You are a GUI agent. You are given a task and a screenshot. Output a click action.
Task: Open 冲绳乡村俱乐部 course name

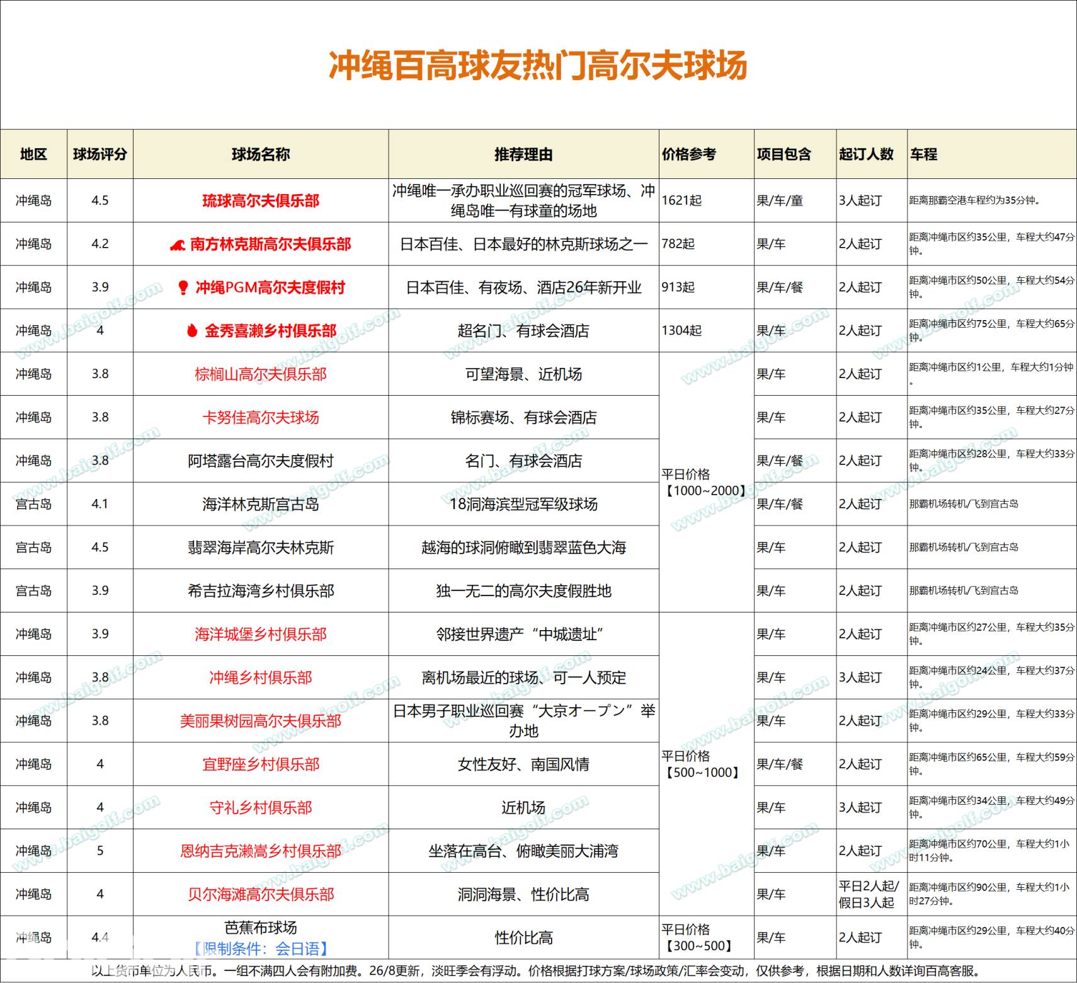click(261, 678)
